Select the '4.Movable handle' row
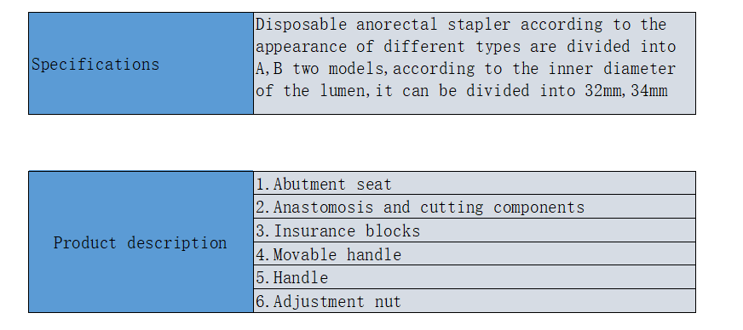743x330 pixels. point(475,254)
